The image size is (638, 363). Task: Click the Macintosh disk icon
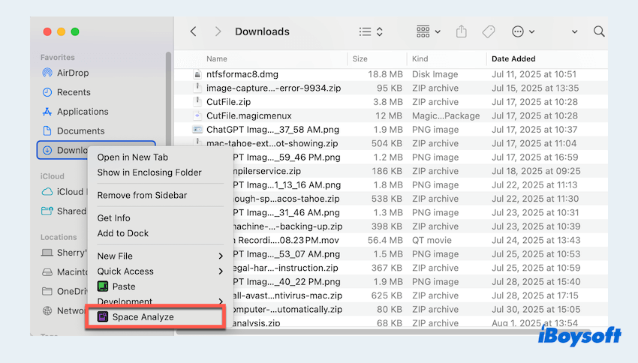[x=47, y=272]
